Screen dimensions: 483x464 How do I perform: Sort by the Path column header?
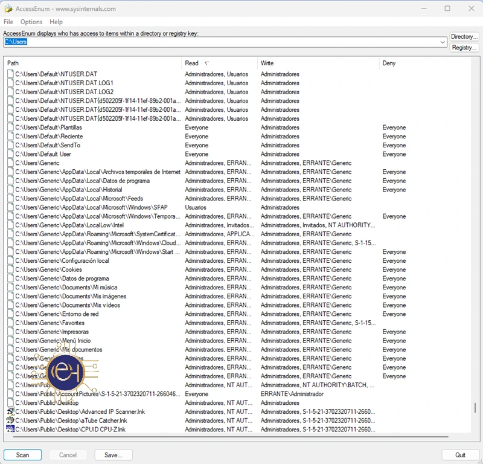[x=94, y=63]
